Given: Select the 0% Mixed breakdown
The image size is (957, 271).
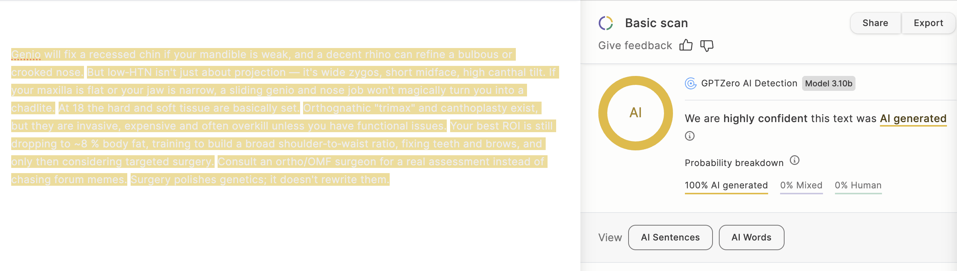Looking at the screenshot, I should (x=801, y=185).
